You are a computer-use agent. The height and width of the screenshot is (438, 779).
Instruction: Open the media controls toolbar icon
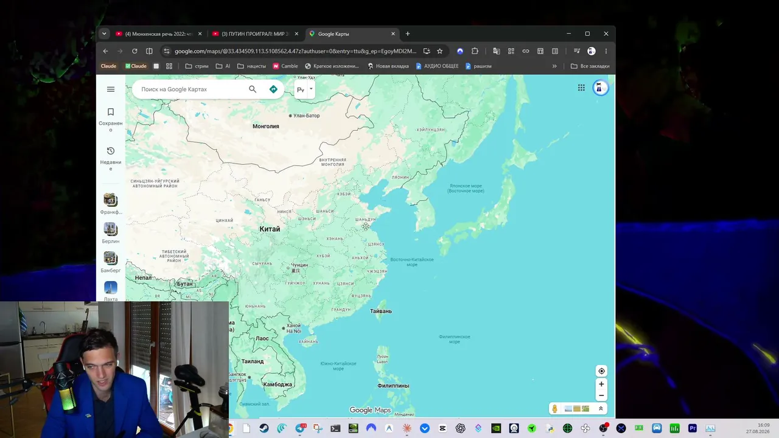pos(577,51)
